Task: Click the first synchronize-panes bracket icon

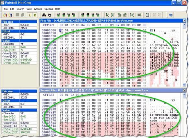Action: point(107,15)
